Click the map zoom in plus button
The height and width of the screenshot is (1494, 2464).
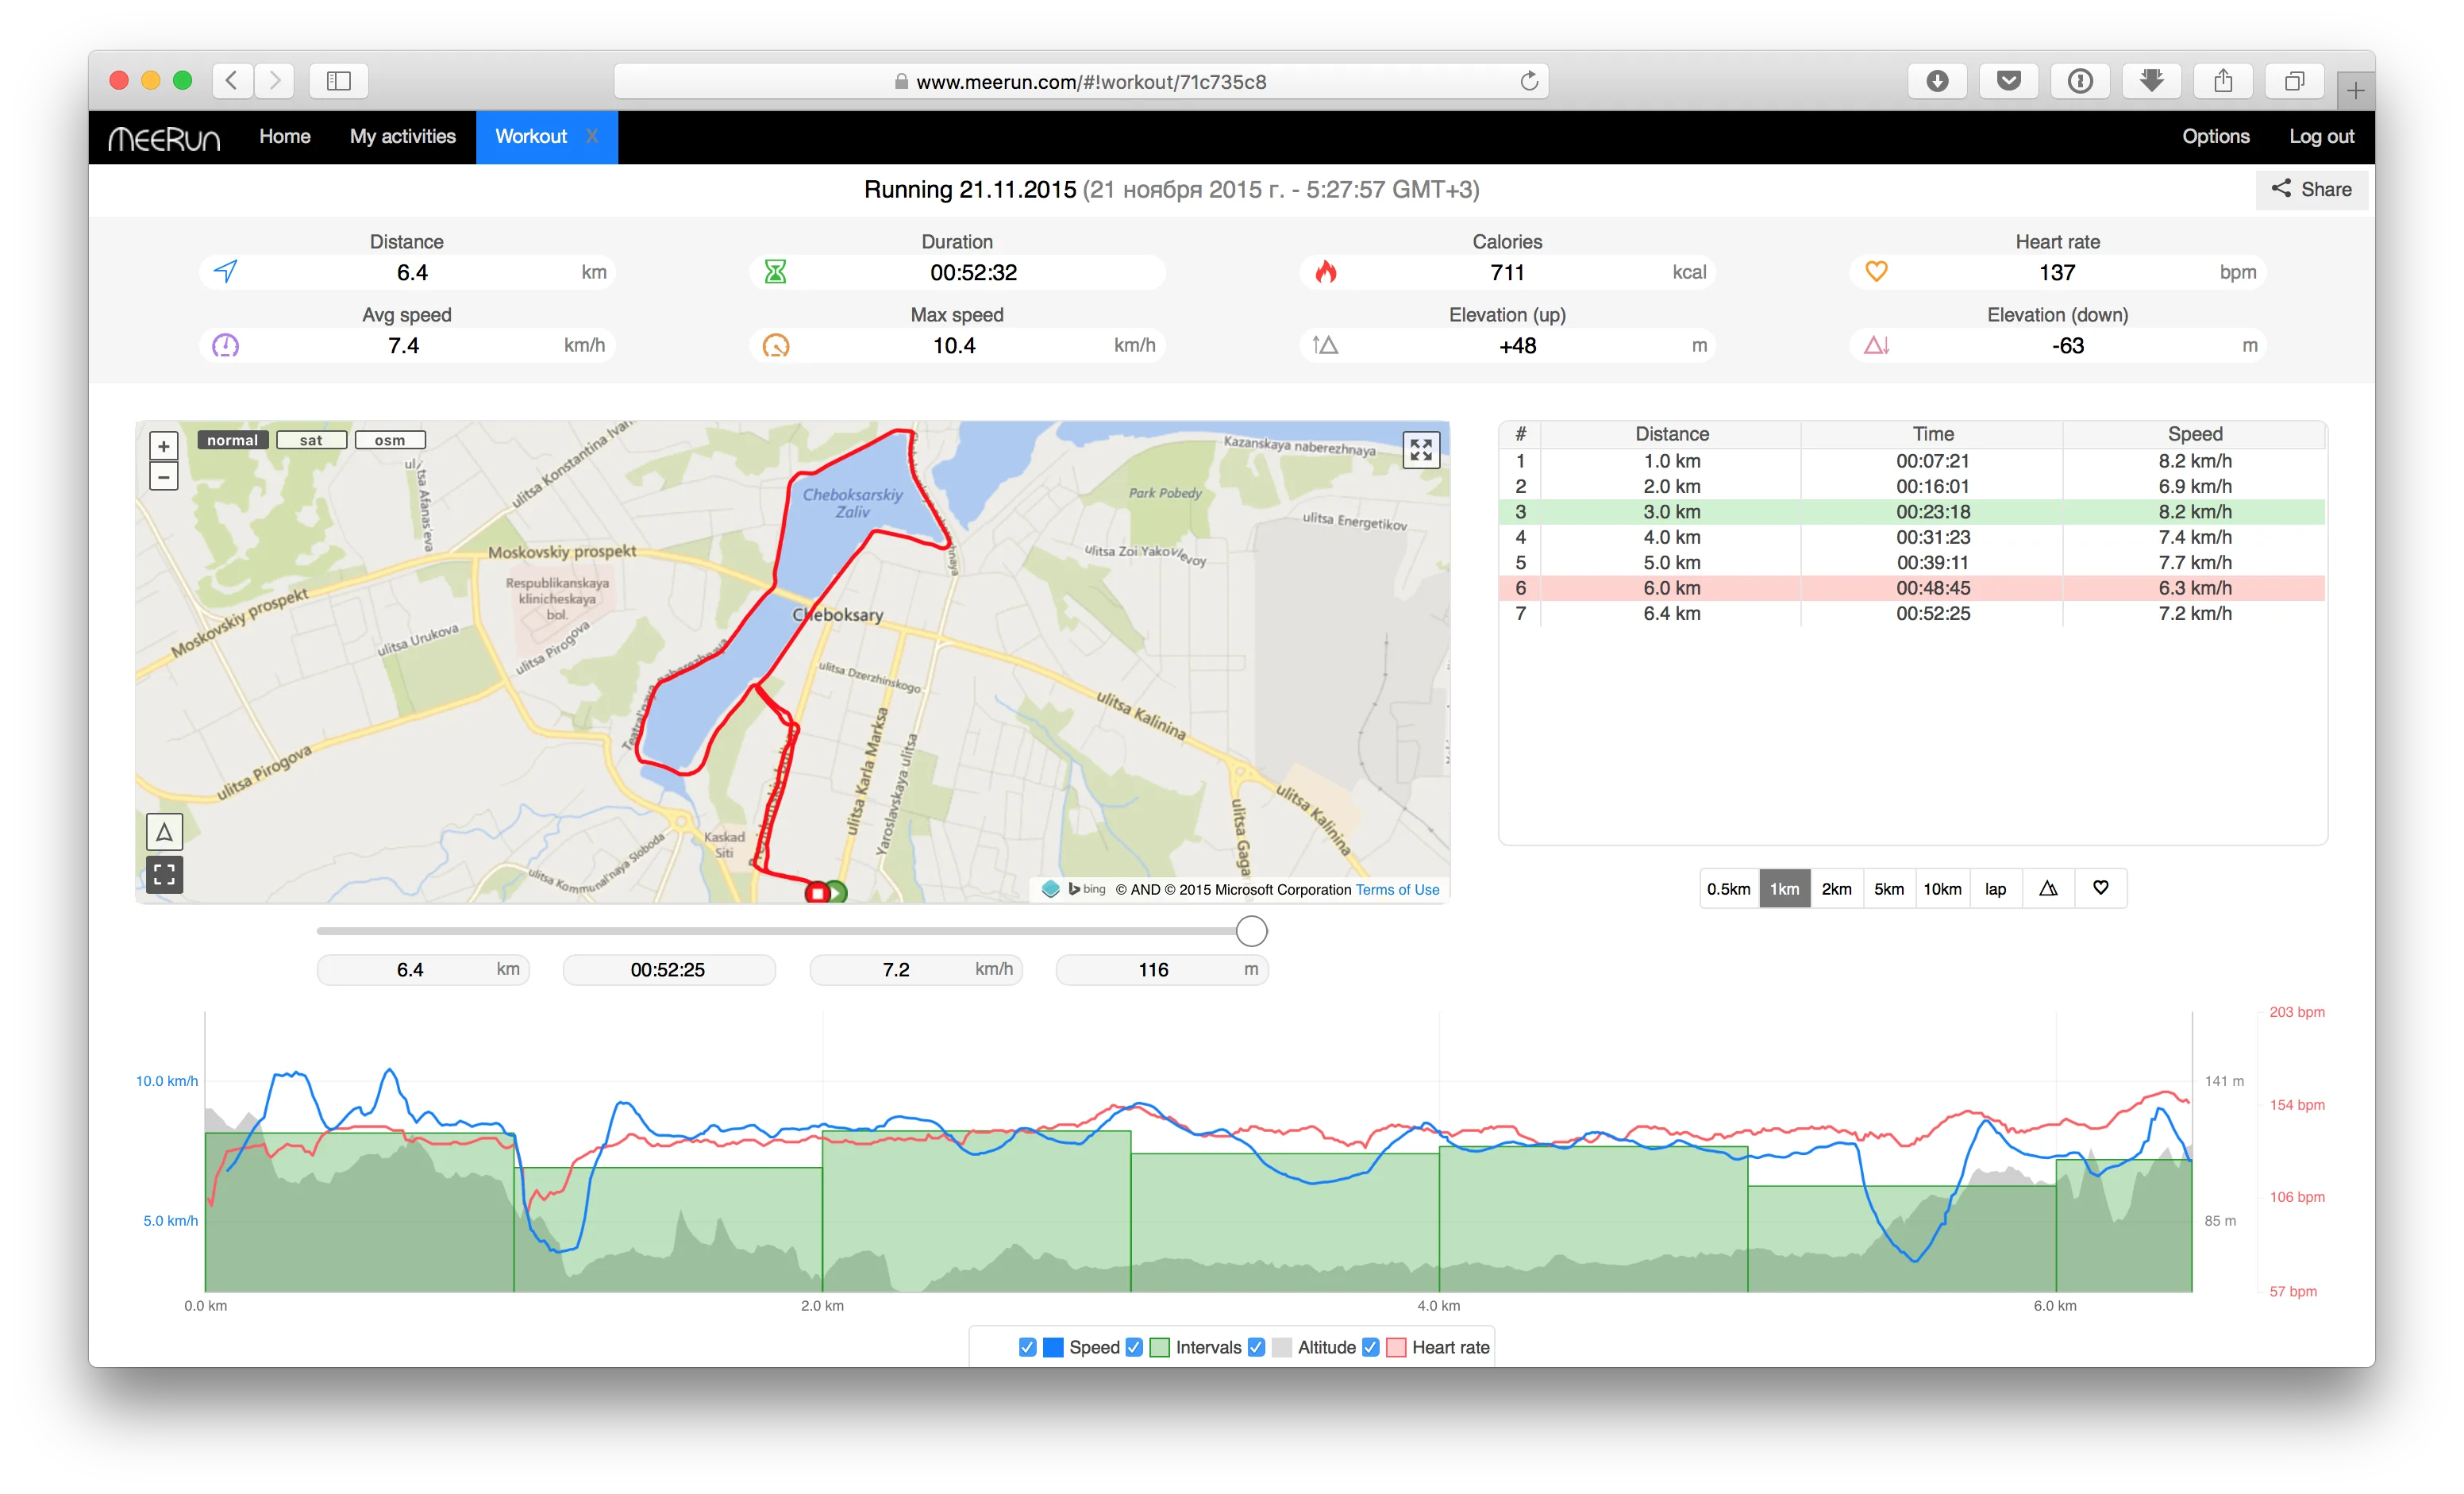coord(164,446)
